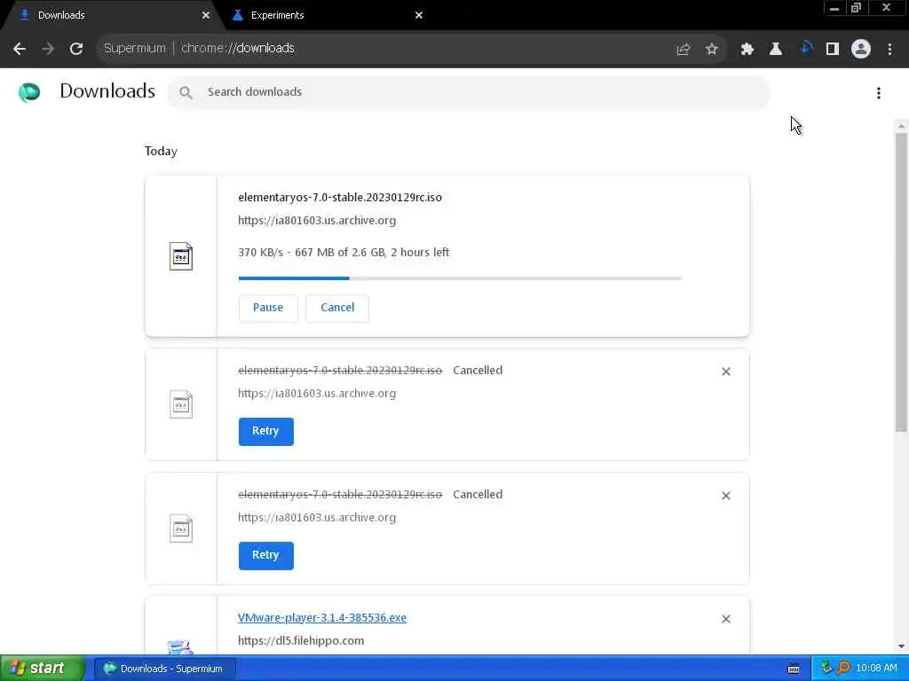Focus the Search downloads field
This screenshot has width=909, height=681.
point(469,92)
